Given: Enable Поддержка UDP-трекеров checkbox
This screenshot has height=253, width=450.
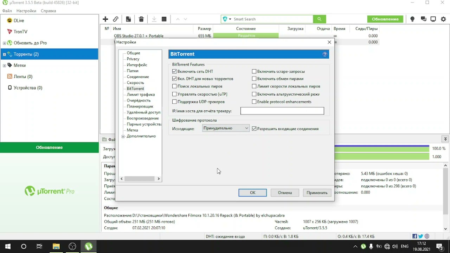Looking at the screenshot, I should [174, 102].
